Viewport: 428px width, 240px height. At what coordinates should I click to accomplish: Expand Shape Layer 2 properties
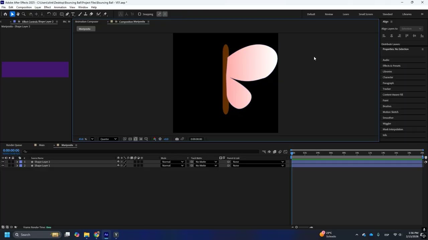[17, 162]
